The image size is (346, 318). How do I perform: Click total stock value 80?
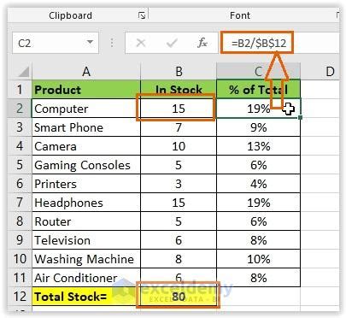(x=179, y=297)
